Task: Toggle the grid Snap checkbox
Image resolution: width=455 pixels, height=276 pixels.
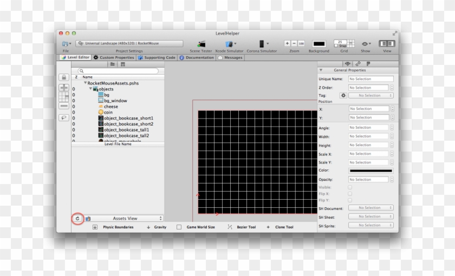Action: click(336, 45)
